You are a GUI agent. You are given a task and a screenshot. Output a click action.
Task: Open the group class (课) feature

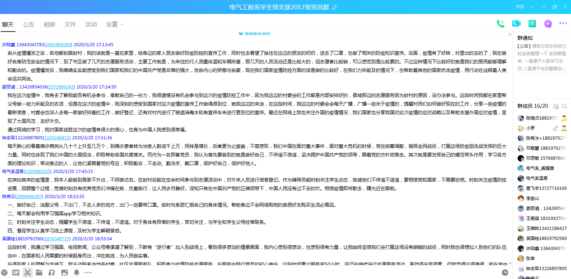(532, 24)
